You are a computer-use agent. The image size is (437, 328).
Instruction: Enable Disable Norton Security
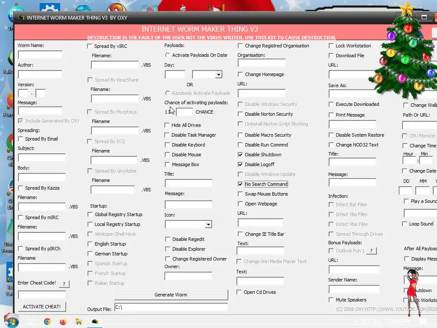pos(240,114)
